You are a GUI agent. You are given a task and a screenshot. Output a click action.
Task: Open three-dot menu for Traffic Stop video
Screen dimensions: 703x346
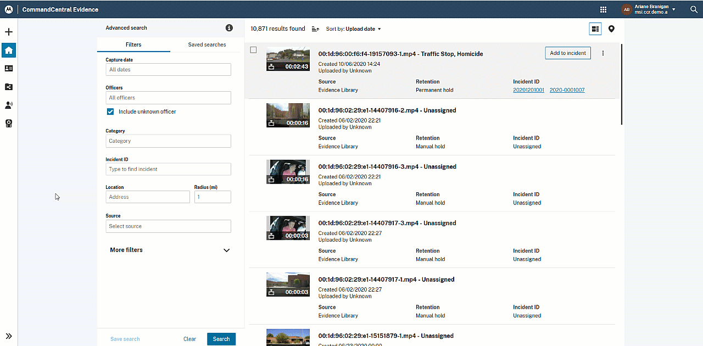[603, 53]
